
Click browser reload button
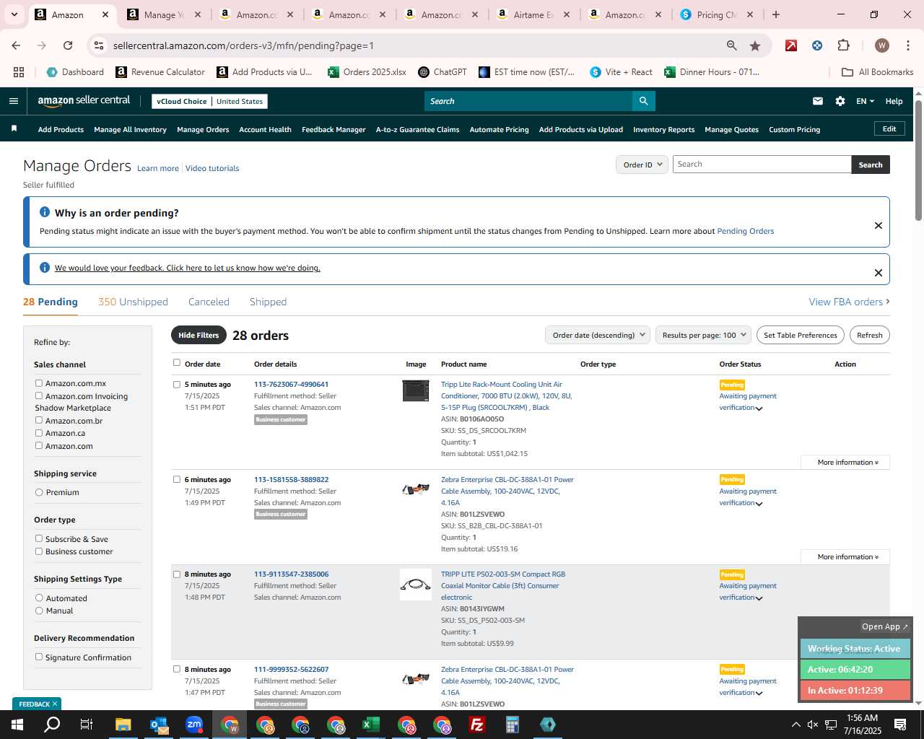(x=68, y=45)
